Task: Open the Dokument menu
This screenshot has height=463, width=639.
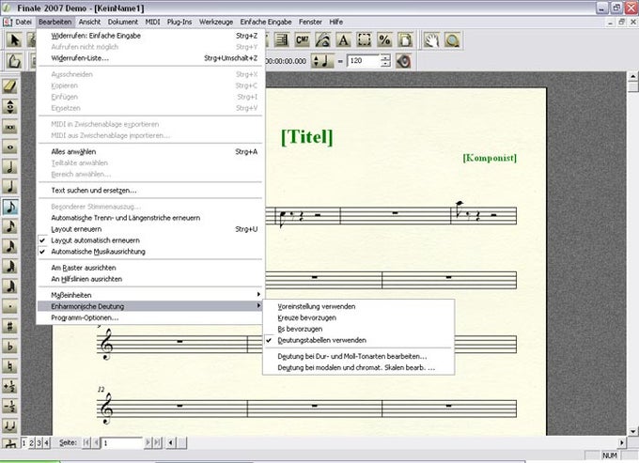Action: tap(123, 22)
